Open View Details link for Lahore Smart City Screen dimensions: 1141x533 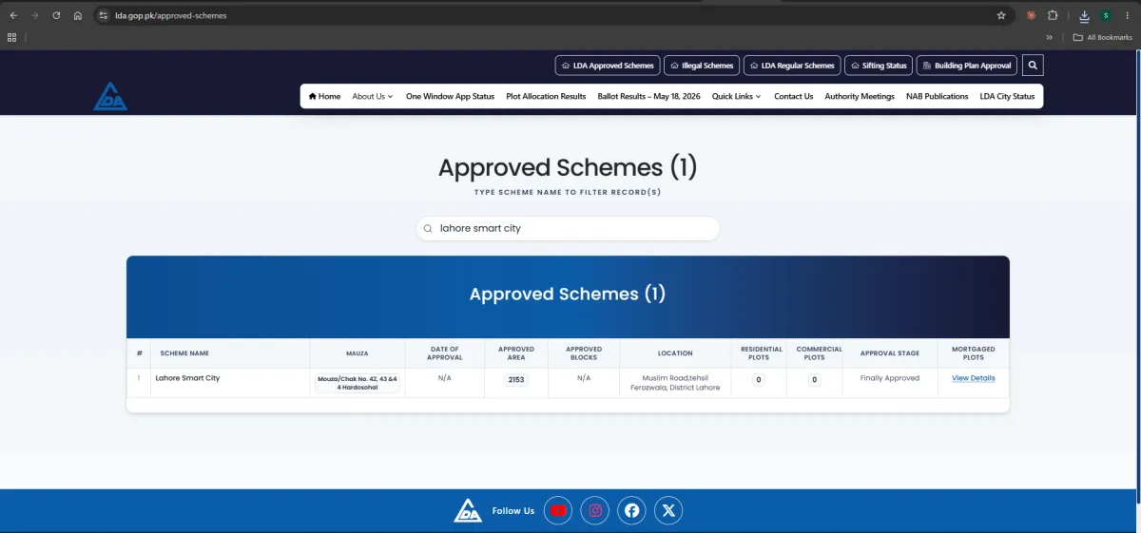tap(974, 378)
